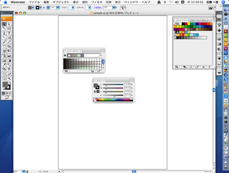Pick the Eyedropper tool

point(4,65)
